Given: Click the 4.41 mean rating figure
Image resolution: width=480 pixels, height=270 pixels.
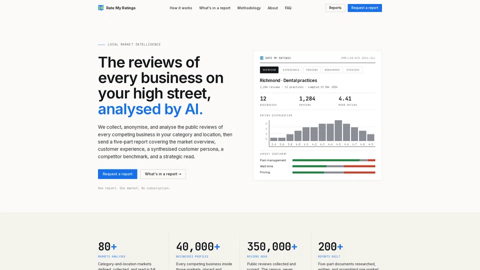Looking at the screenshot, I should coord(345,98).
